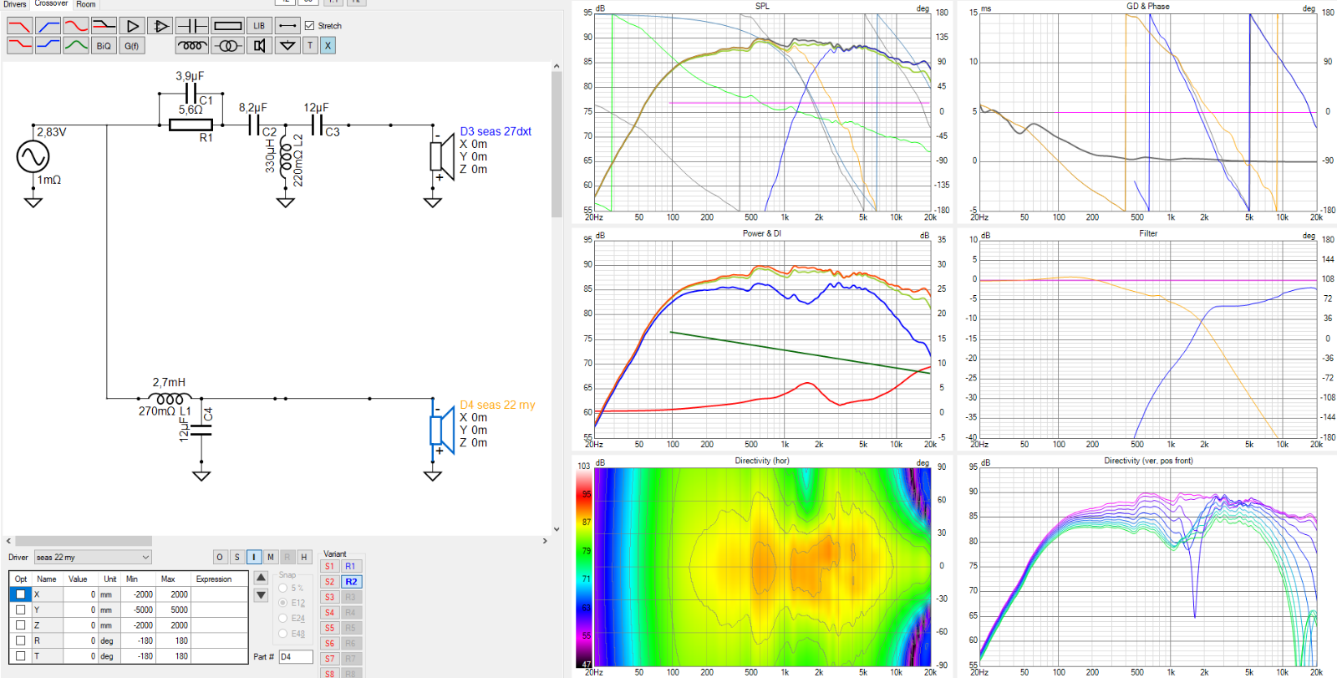Image resolution: width=1337 pixels, height=678 pixels.
Task: Select the 2,83V voltage source symbol
Action: tap(33, 156)
